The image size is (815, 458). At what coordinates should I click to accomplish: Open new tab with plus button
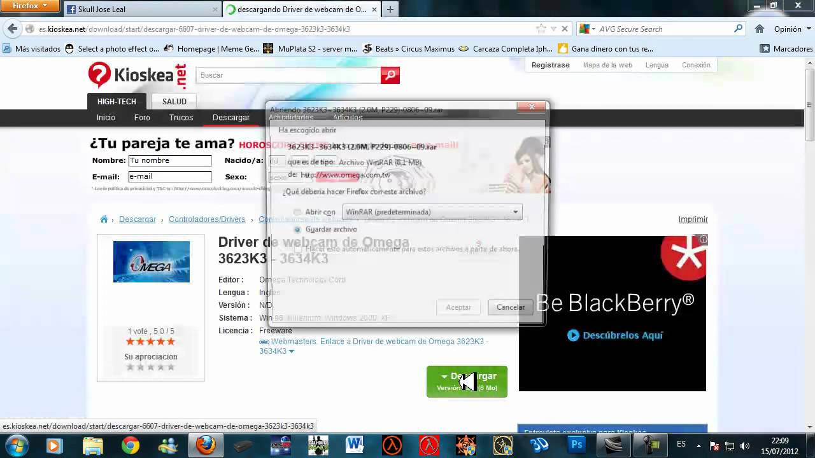tap(390, 9)
